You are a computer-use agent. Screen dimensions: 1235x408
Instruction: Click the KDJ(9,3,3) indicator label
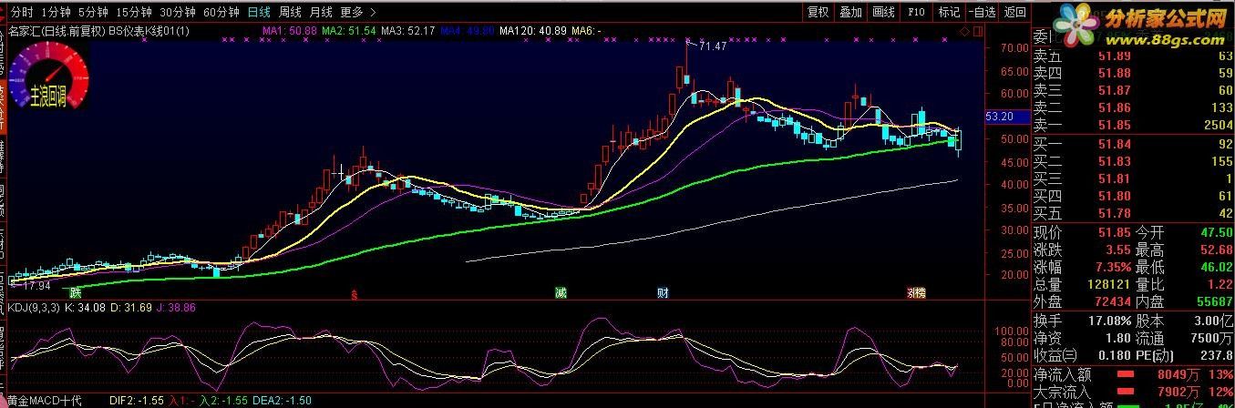[x=35, y=308]
